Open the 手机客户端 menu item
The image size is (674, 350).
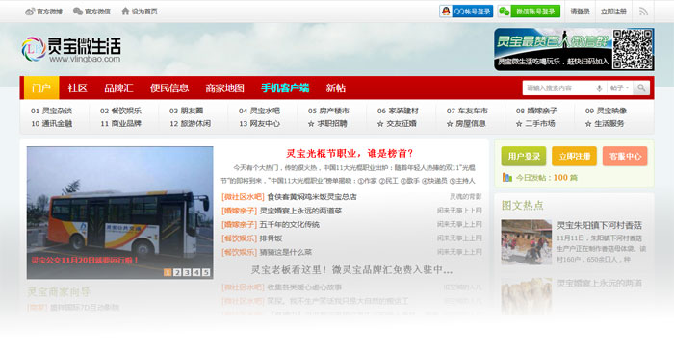[x=285, y=88]
